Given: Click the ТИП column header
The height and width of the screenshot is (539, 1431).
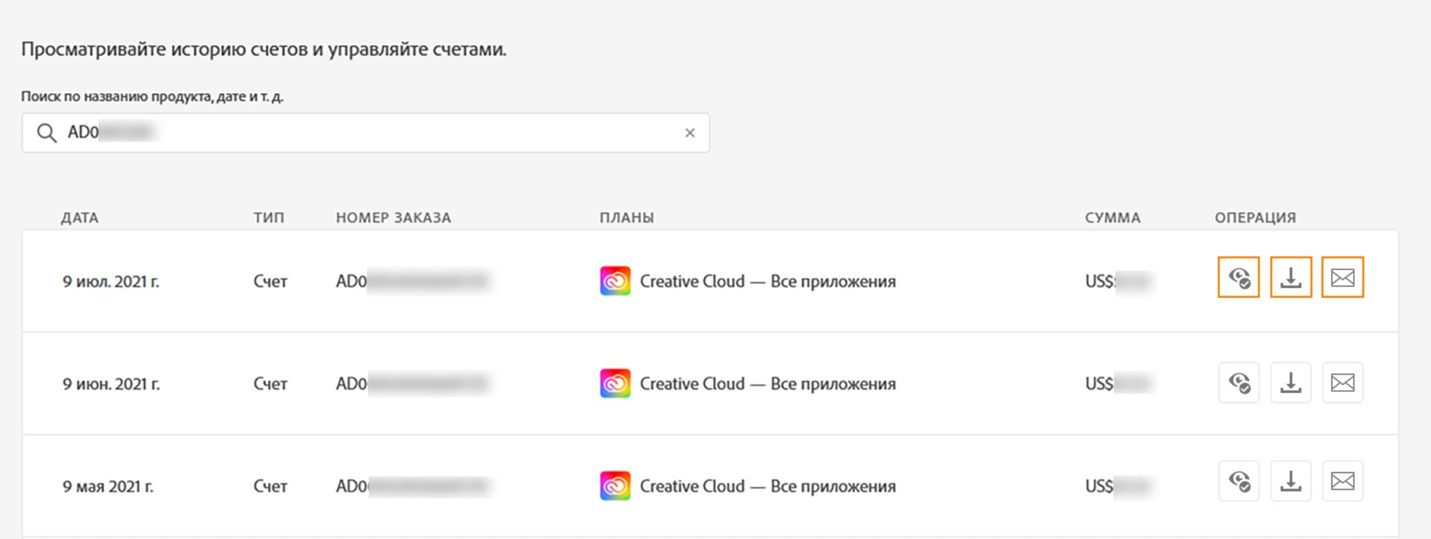Looking at the screenshot, I should 269,217.
